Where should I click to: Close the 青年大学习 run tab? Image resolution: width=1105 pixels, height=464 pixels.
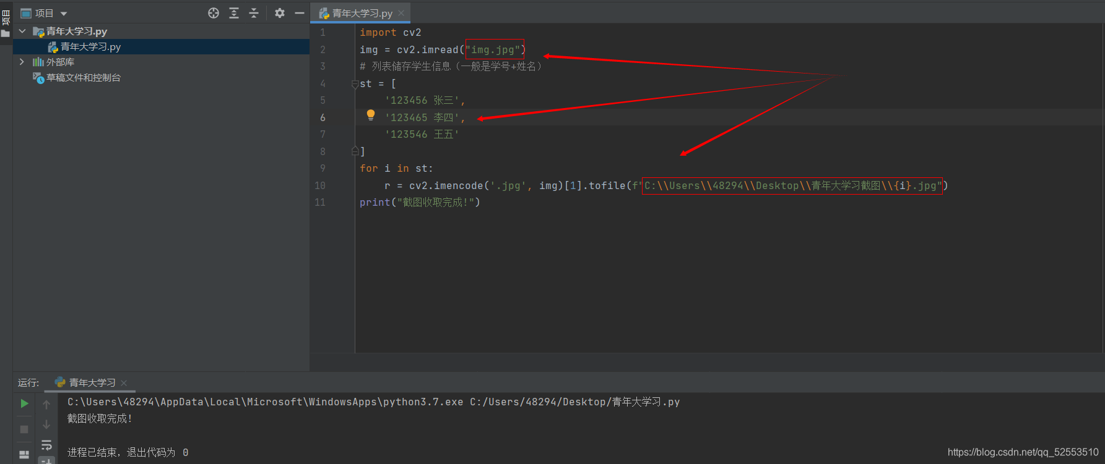click(124, 383)
